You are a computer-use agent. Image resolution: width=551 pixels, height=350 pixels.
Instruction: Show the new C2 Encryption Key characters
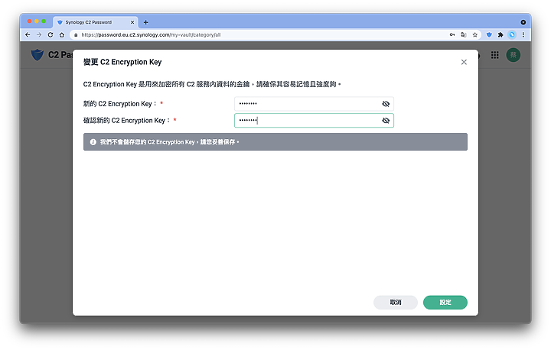pos(386,104)
